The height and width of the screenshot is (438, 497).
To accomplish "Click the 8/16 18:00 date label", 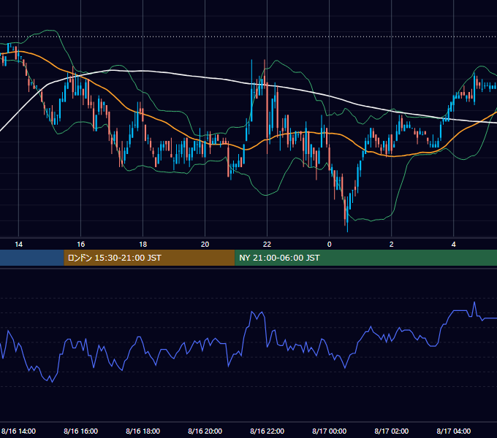I will [x=143, y=431].
